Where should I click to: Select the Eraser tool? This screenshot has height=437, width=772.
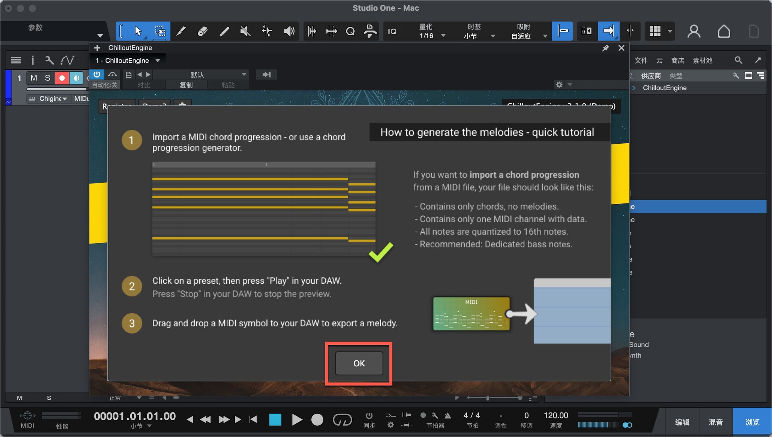[x=203, y=31]
